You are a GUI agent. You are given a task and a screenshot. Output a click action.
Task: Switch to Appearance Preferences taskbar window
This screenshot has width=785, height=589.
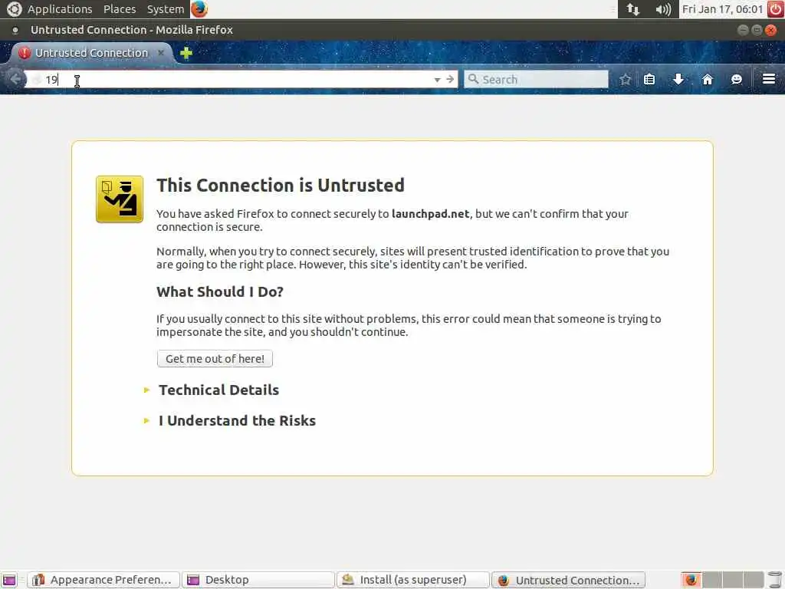103,580
